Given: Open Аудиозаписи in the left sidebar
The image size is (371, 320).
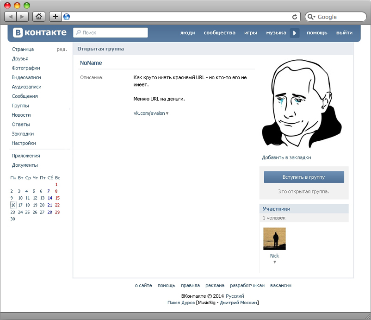Looking at the screenshot, I should pyautogui.click(x=26, y=87).
